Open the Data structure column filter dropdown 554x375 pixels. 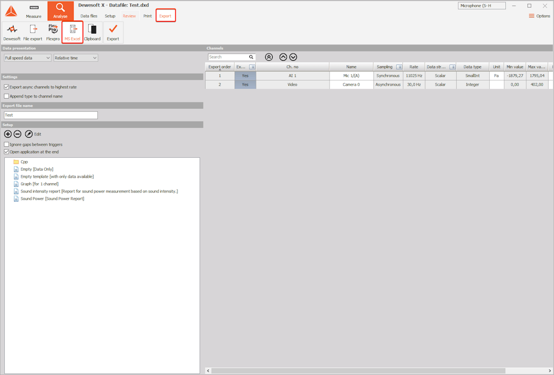point(452,67)
